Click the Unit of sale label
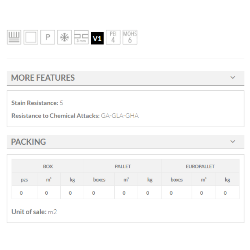The width and height of the screenshot is (250, 250). point(29,212)
